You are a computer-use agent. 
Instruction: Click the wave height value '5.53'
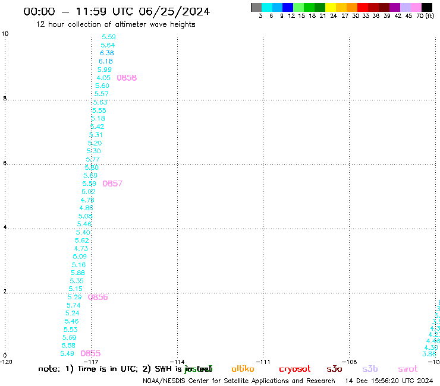pyautogui.click(x=70, y=330)
